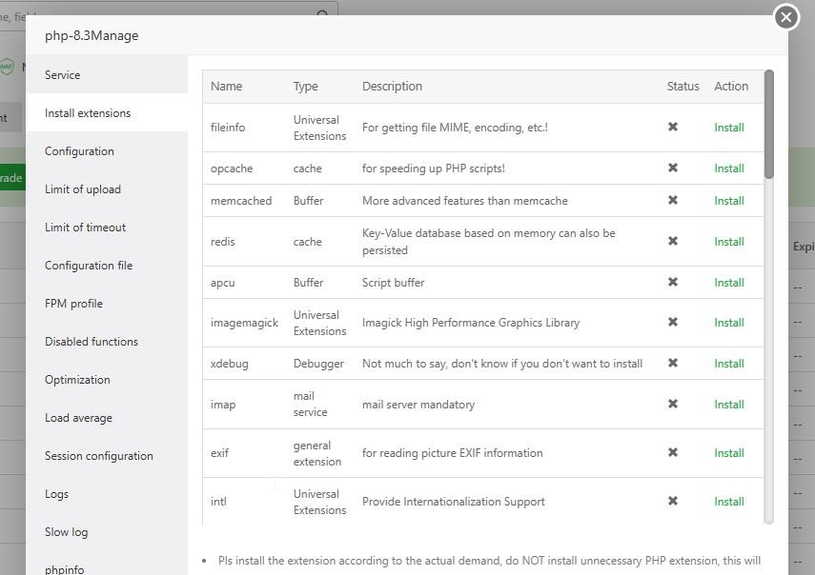Select the FPM profile tab

coord(73,304)
